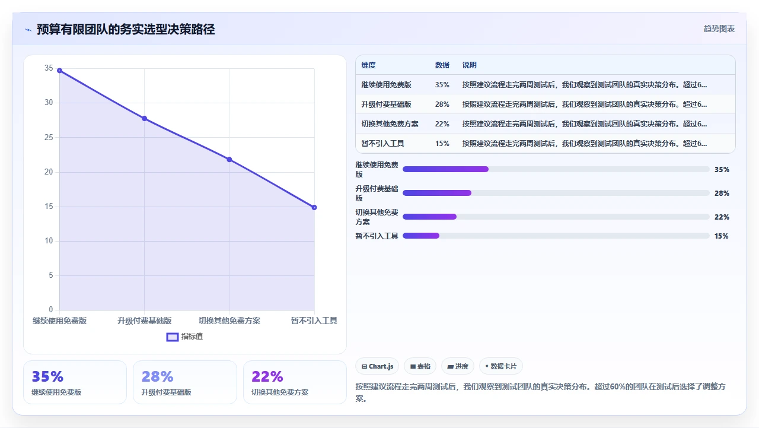Click the 说明 table column header
This screenshot has width=759, height=428.
(x=469, y=65)
